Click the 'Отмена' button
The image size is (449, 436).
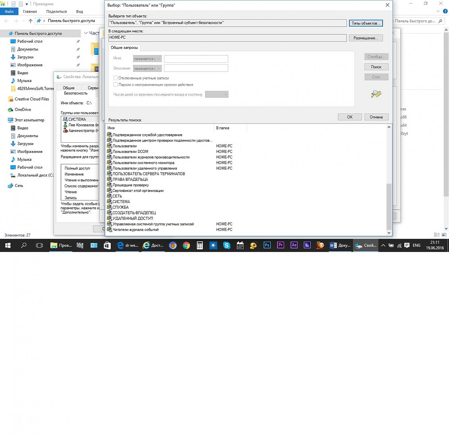tap(376, 117)
